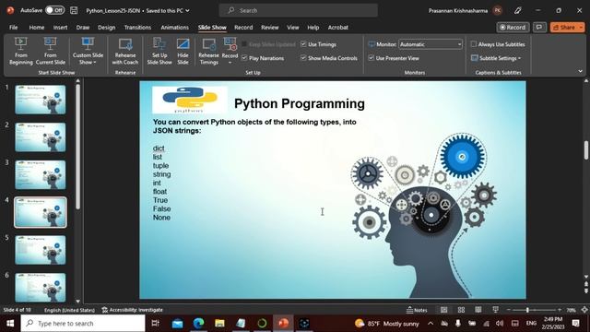Show hidden system tray icons
Screen dimensions: 590x332
tap(431, 324)
